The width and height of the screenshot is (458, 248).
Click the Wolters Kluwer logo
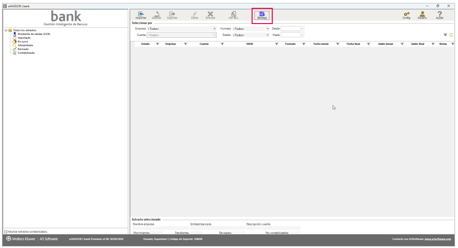[21, 239]
